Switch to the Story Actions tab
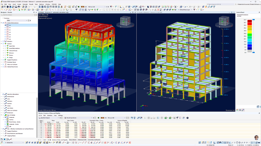Image resolution: width=261 pixels, height=146 pixels. click(x=73, y=140)
